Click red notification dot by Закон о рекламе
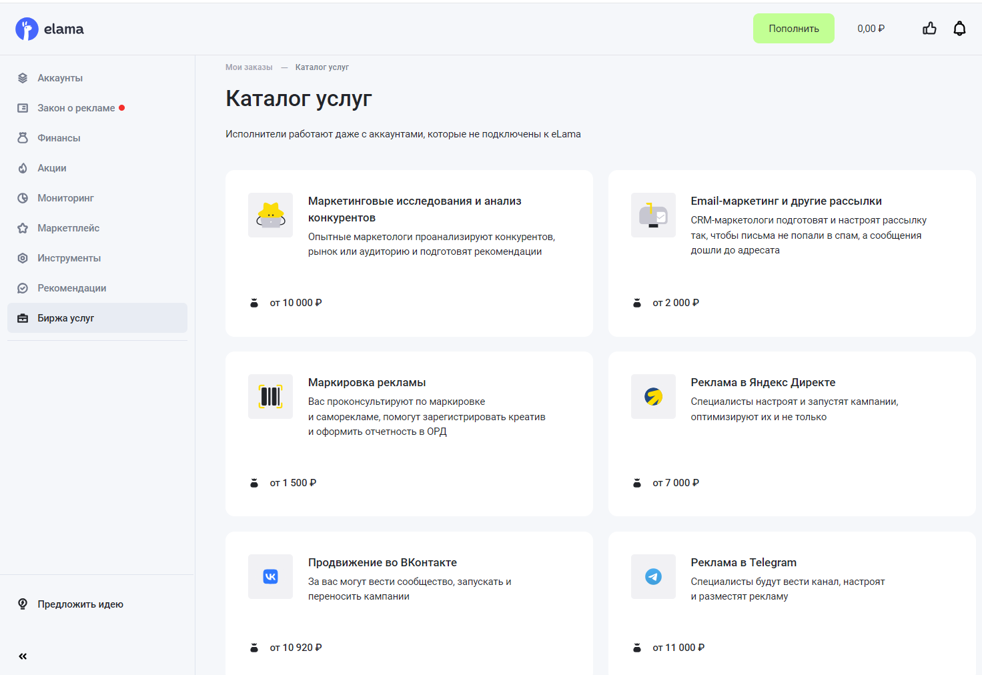The width and height of the screenshot is (982, 675). coord(122,108)
